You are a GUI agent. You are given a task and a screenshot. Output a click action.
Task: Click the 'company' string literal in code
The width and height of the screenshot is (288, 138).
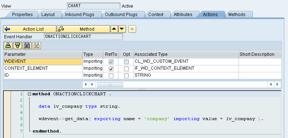157,119
